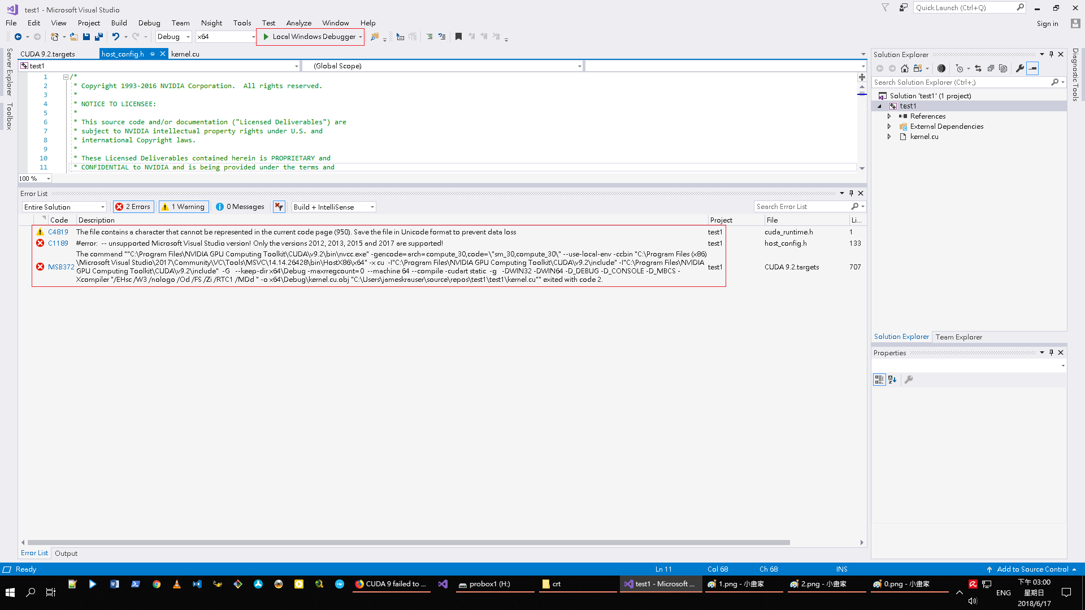Open the MSB3721 error code link
Viewport: 1085px width, 610px height.
61,267
